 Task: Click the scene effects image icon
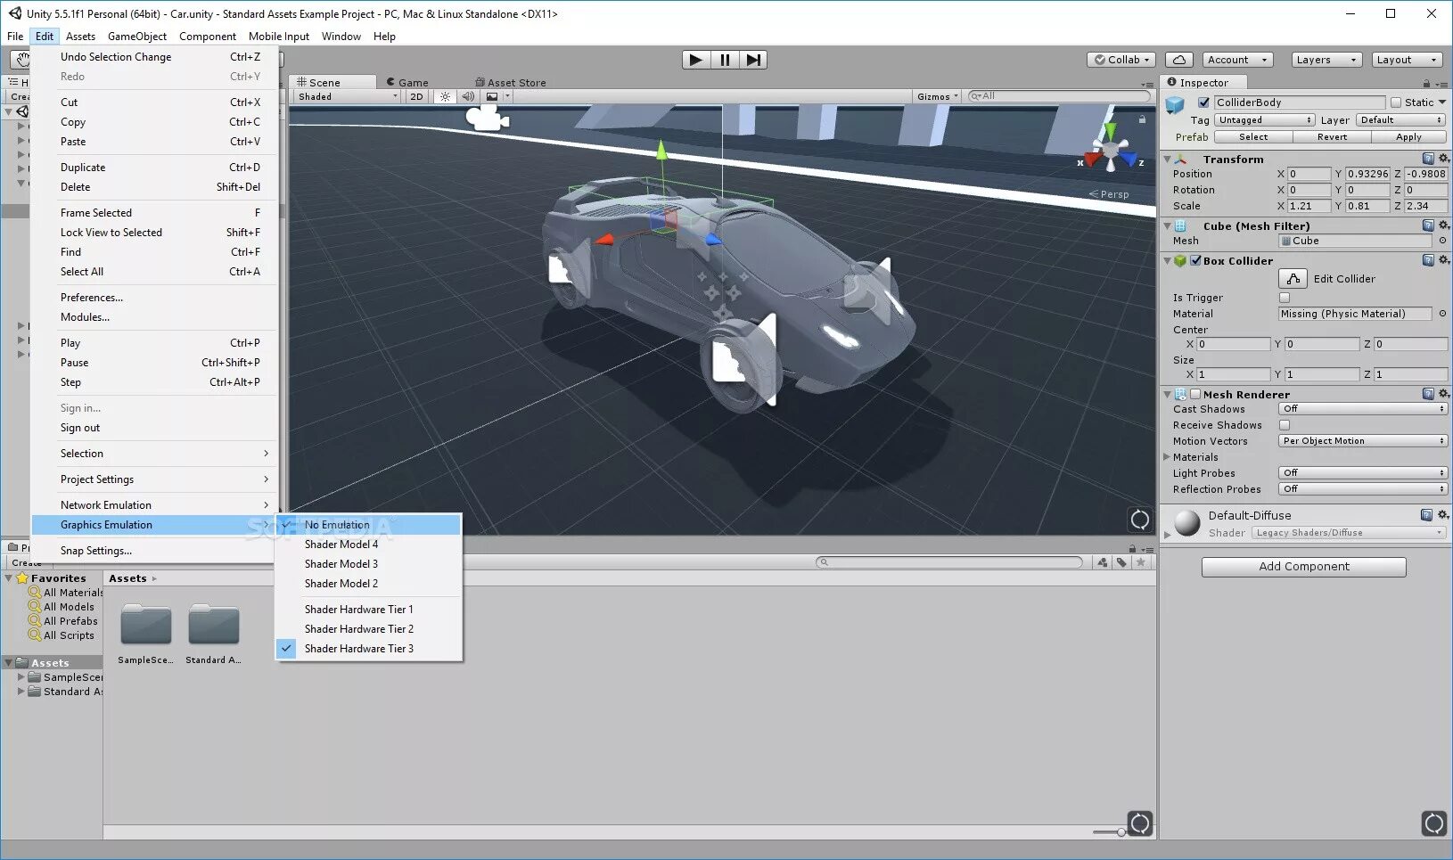(x=492, y=96)
